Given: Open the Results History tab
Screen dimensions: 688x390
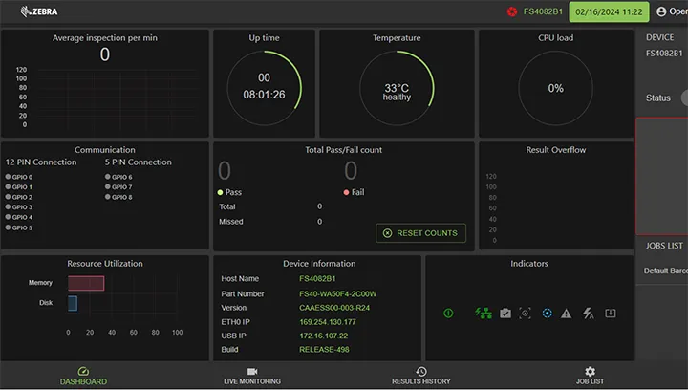Looking at the screenshot, I should (x=421, y=376).
